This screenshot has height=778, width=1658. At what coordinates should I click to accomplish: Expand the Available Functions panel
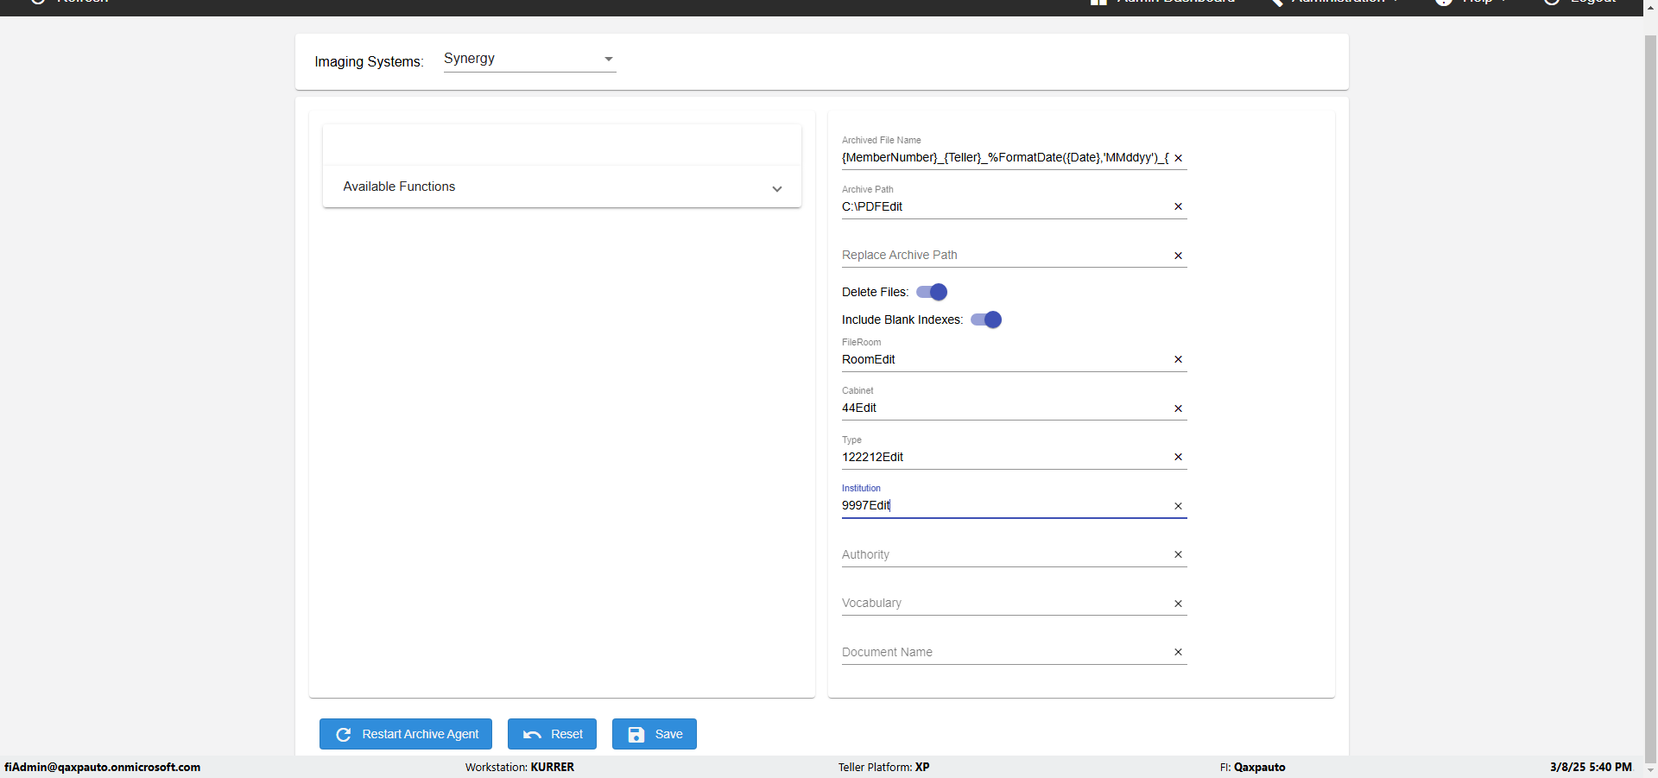point(561,187)
